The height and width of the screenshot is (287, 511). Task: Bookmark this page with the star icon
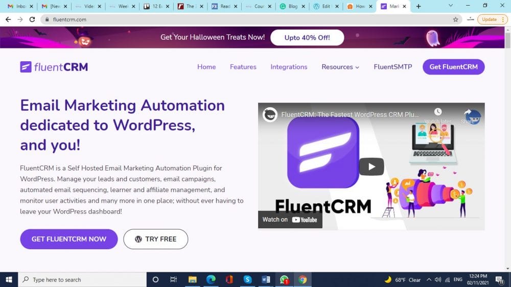click(455, 19)
